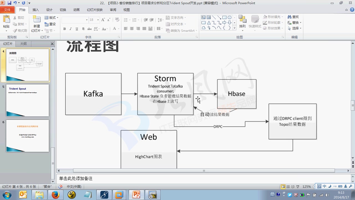Click the clear formatting icon
This screenshot has width=355, height=200.
click(x=117, y=20)
